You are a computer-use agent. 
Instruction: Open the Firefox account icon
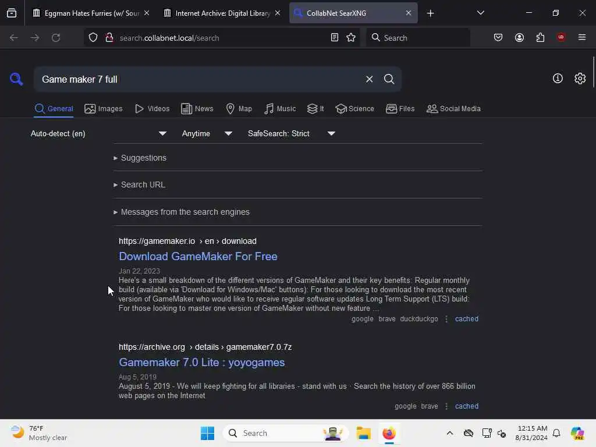point(519,37)
